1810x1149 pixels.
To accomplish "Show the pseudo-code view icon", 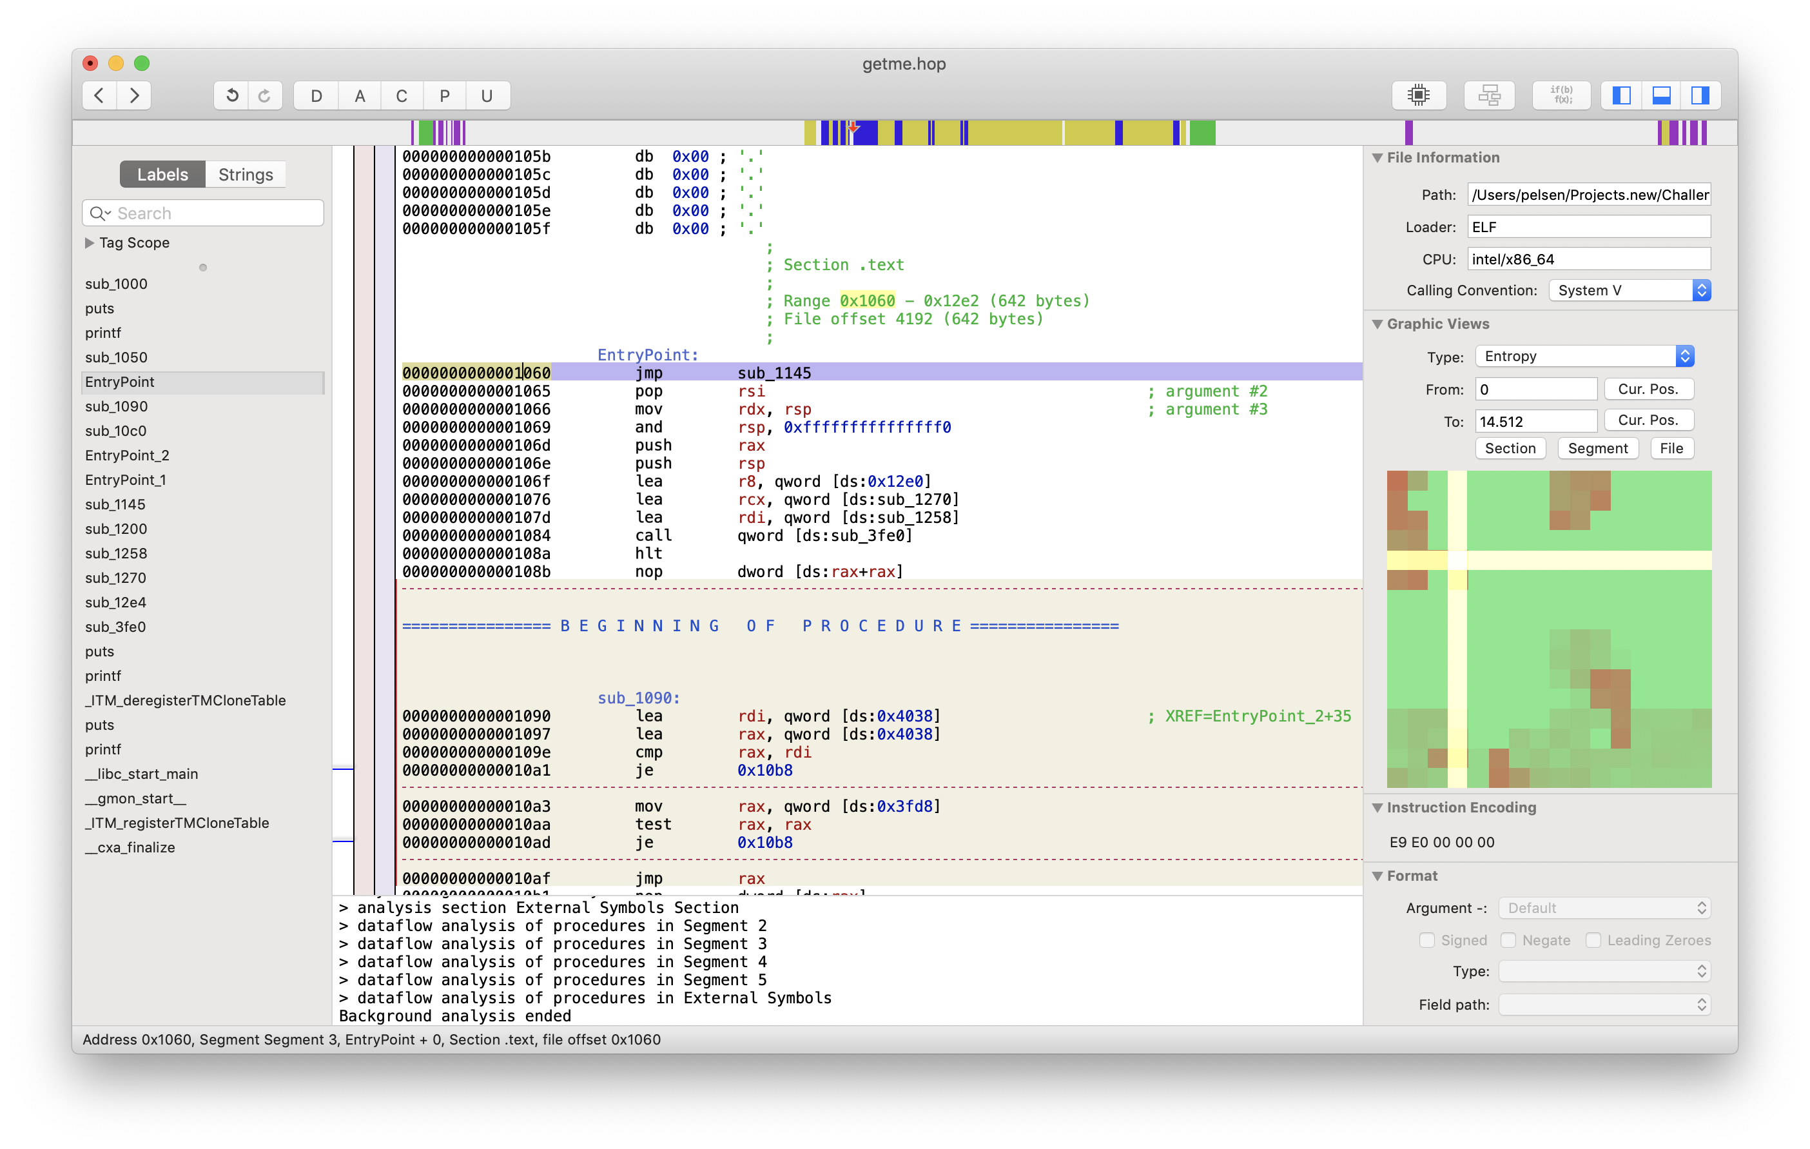I will click(x=1561, y=95).
